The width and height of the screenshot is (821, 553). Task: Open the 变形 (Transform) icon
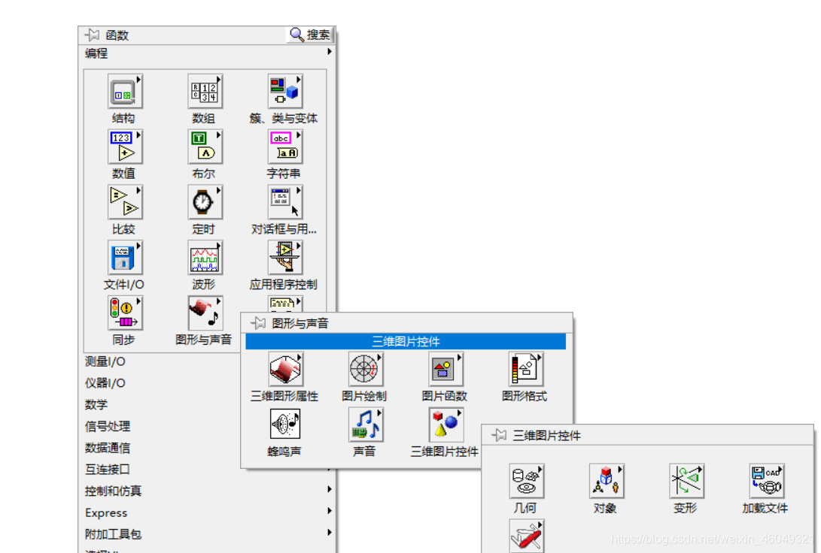[x=686, y=481]
